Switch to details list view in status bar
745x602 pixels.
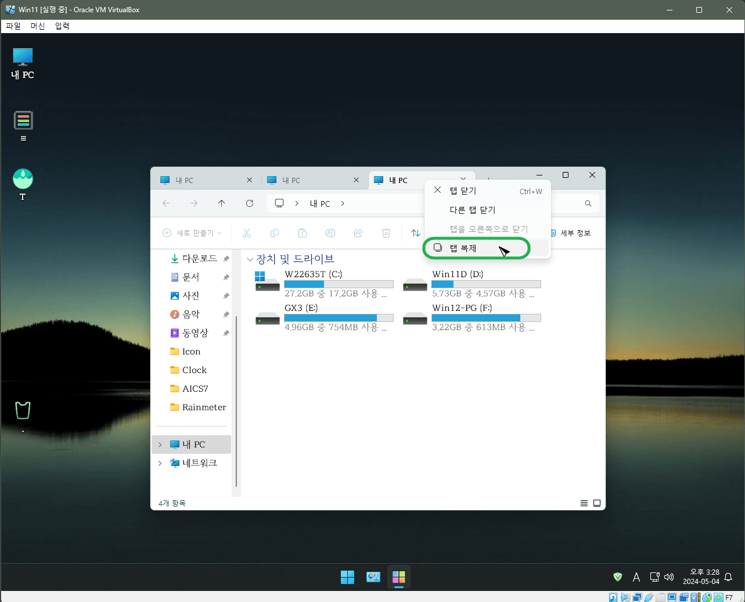(x=584, y=503)
